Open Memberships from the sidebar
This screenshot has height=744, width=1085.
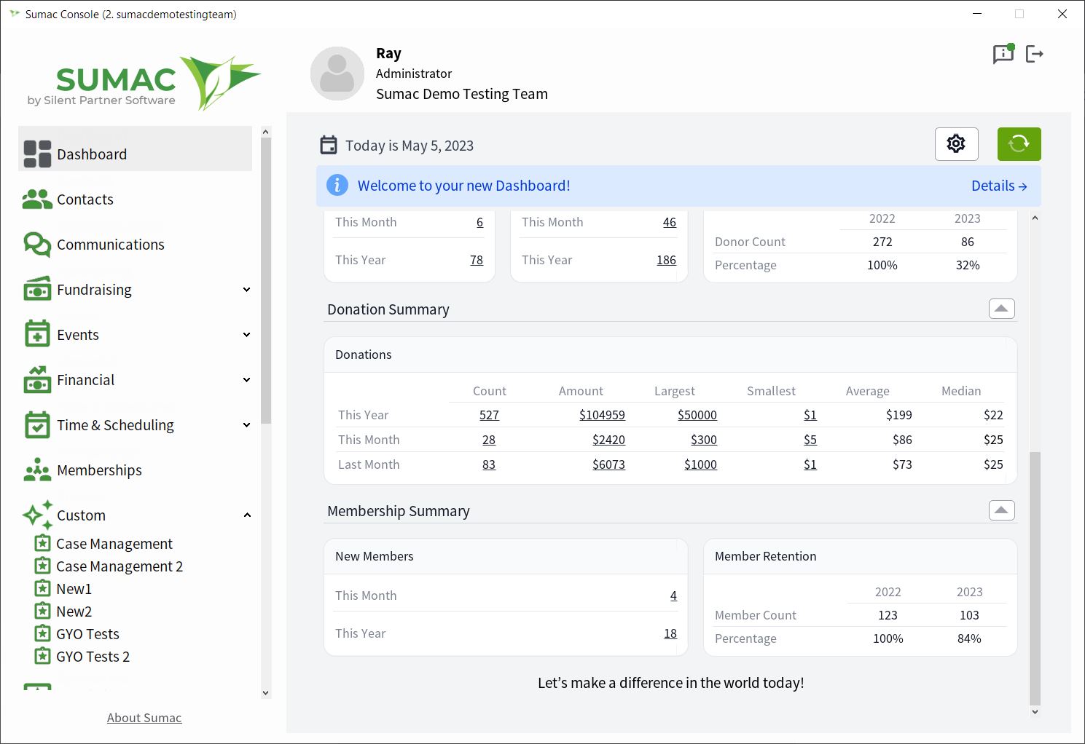pos(99,470)
